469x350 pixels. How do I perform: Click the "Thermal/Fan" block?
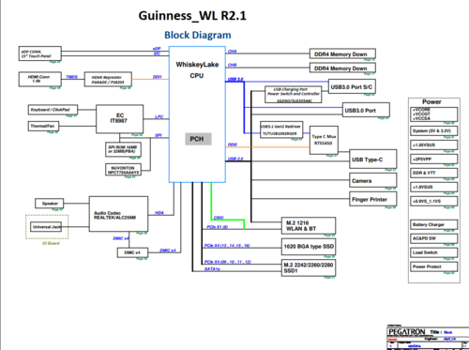pyautogui.click(x=43, y=126)
